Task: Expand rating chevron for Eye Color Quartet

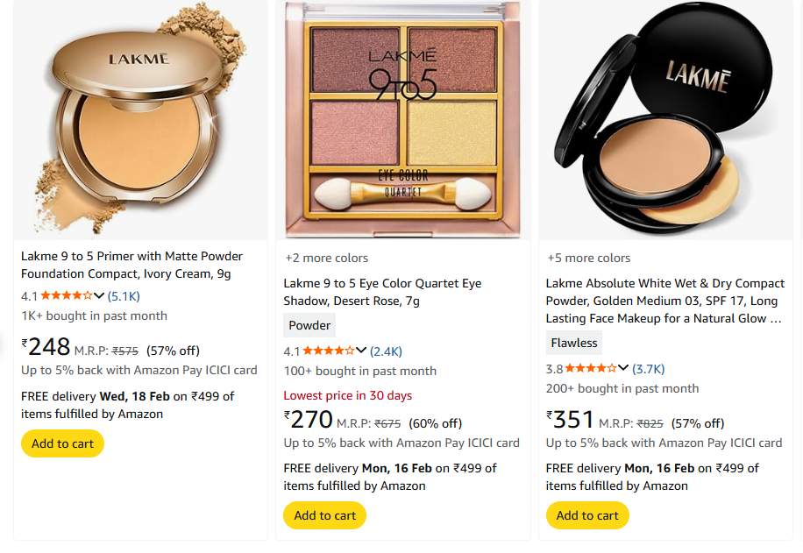Action: pos(361,351)
